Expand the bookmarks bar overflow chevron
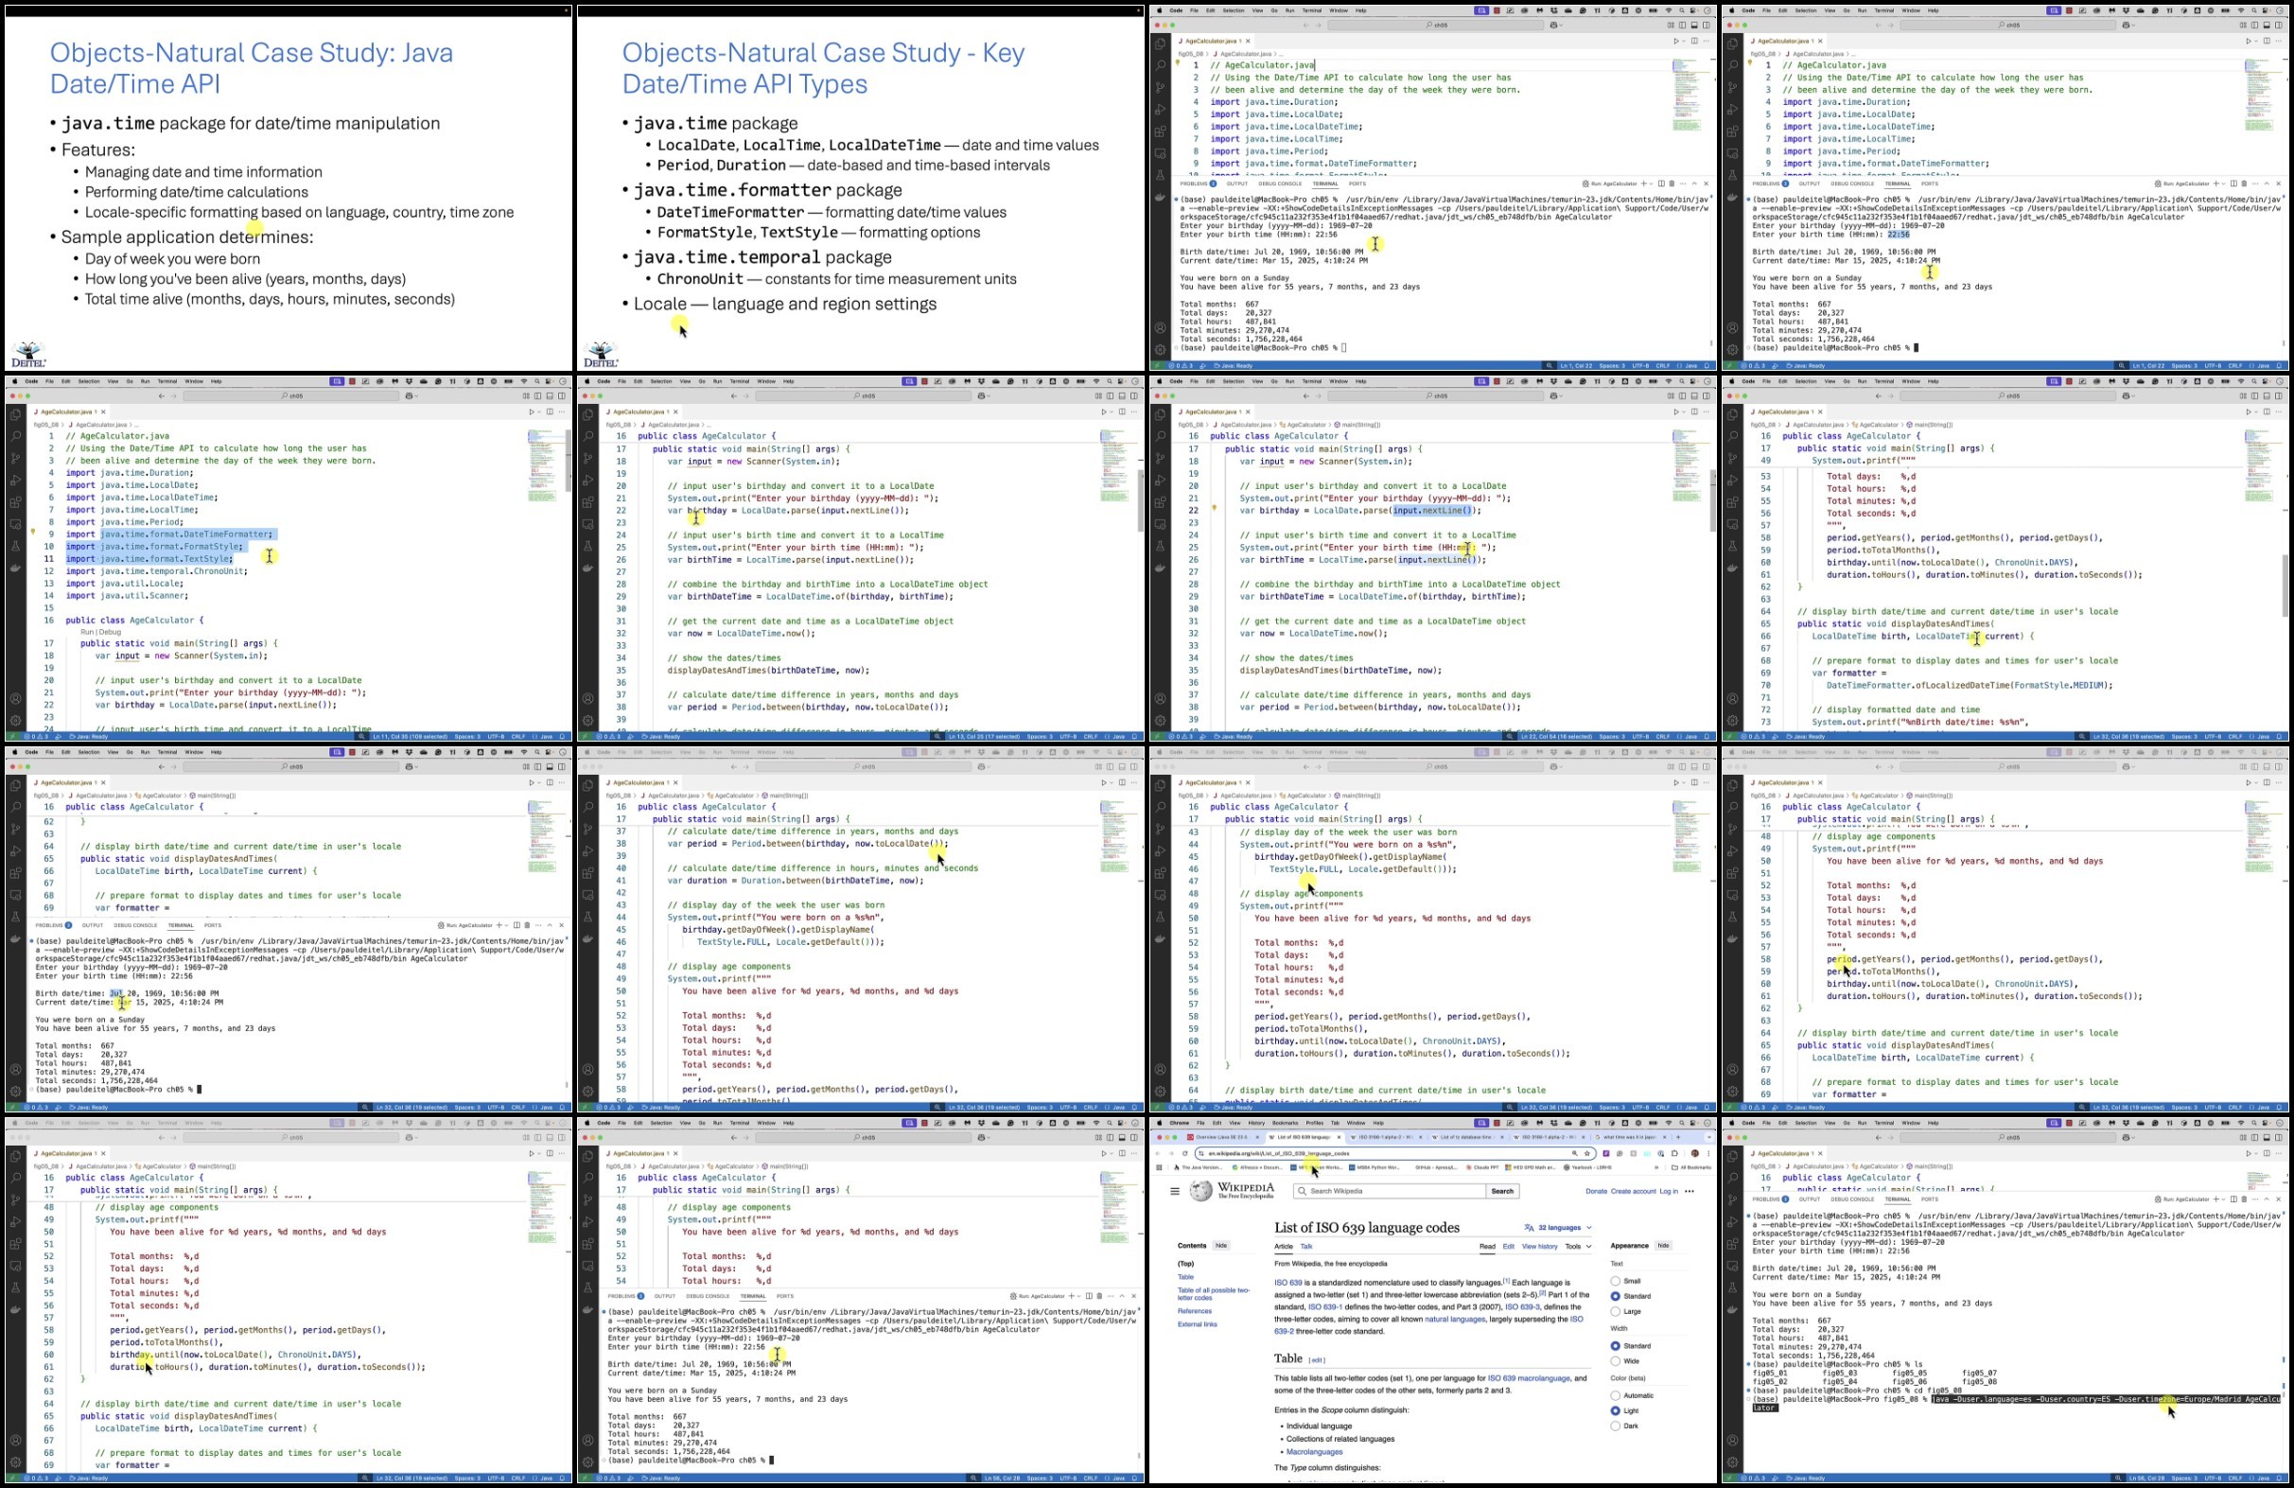Viewport: 2294px width, 1488px height. 1657,1168
